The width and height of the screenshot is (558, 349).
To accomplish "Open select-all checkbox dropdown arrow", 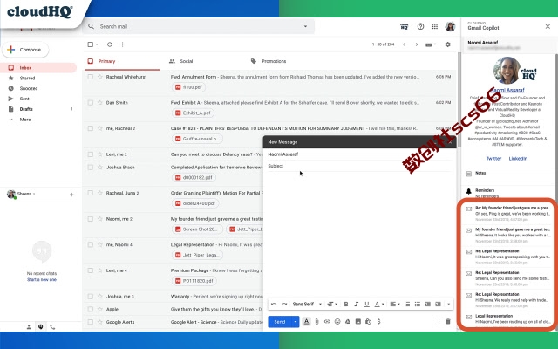I will point(97,44).
